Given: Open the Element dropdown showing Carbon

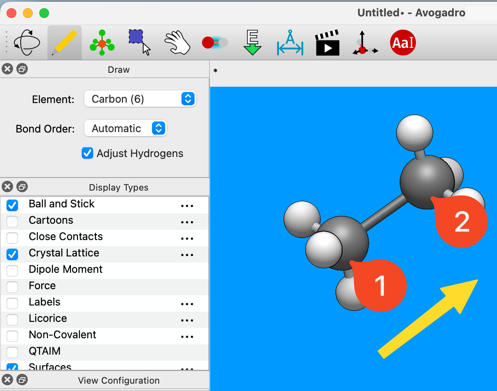Looking at the screenshot, I should coord(140,99).
